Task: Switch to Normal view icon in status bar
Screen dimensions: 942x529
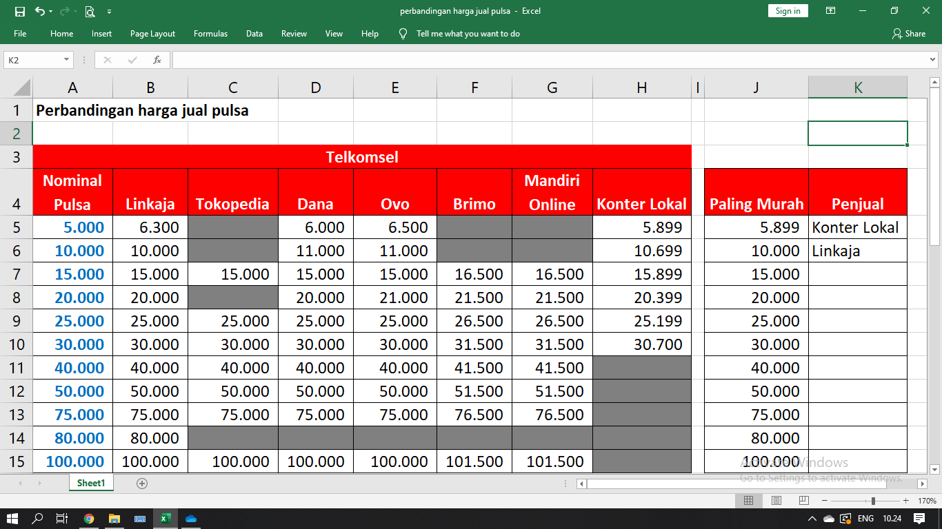Action: click(x=749, y=501)
